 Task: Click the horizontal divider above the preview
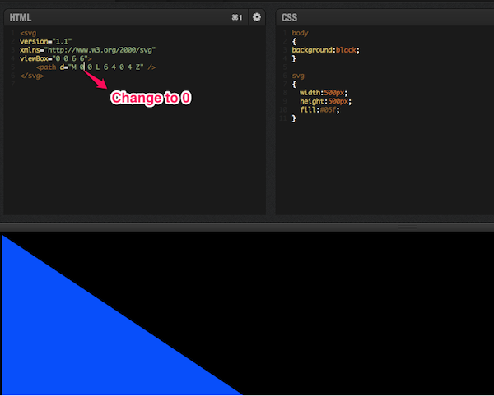pyautogui.click(x=247, y=225)
